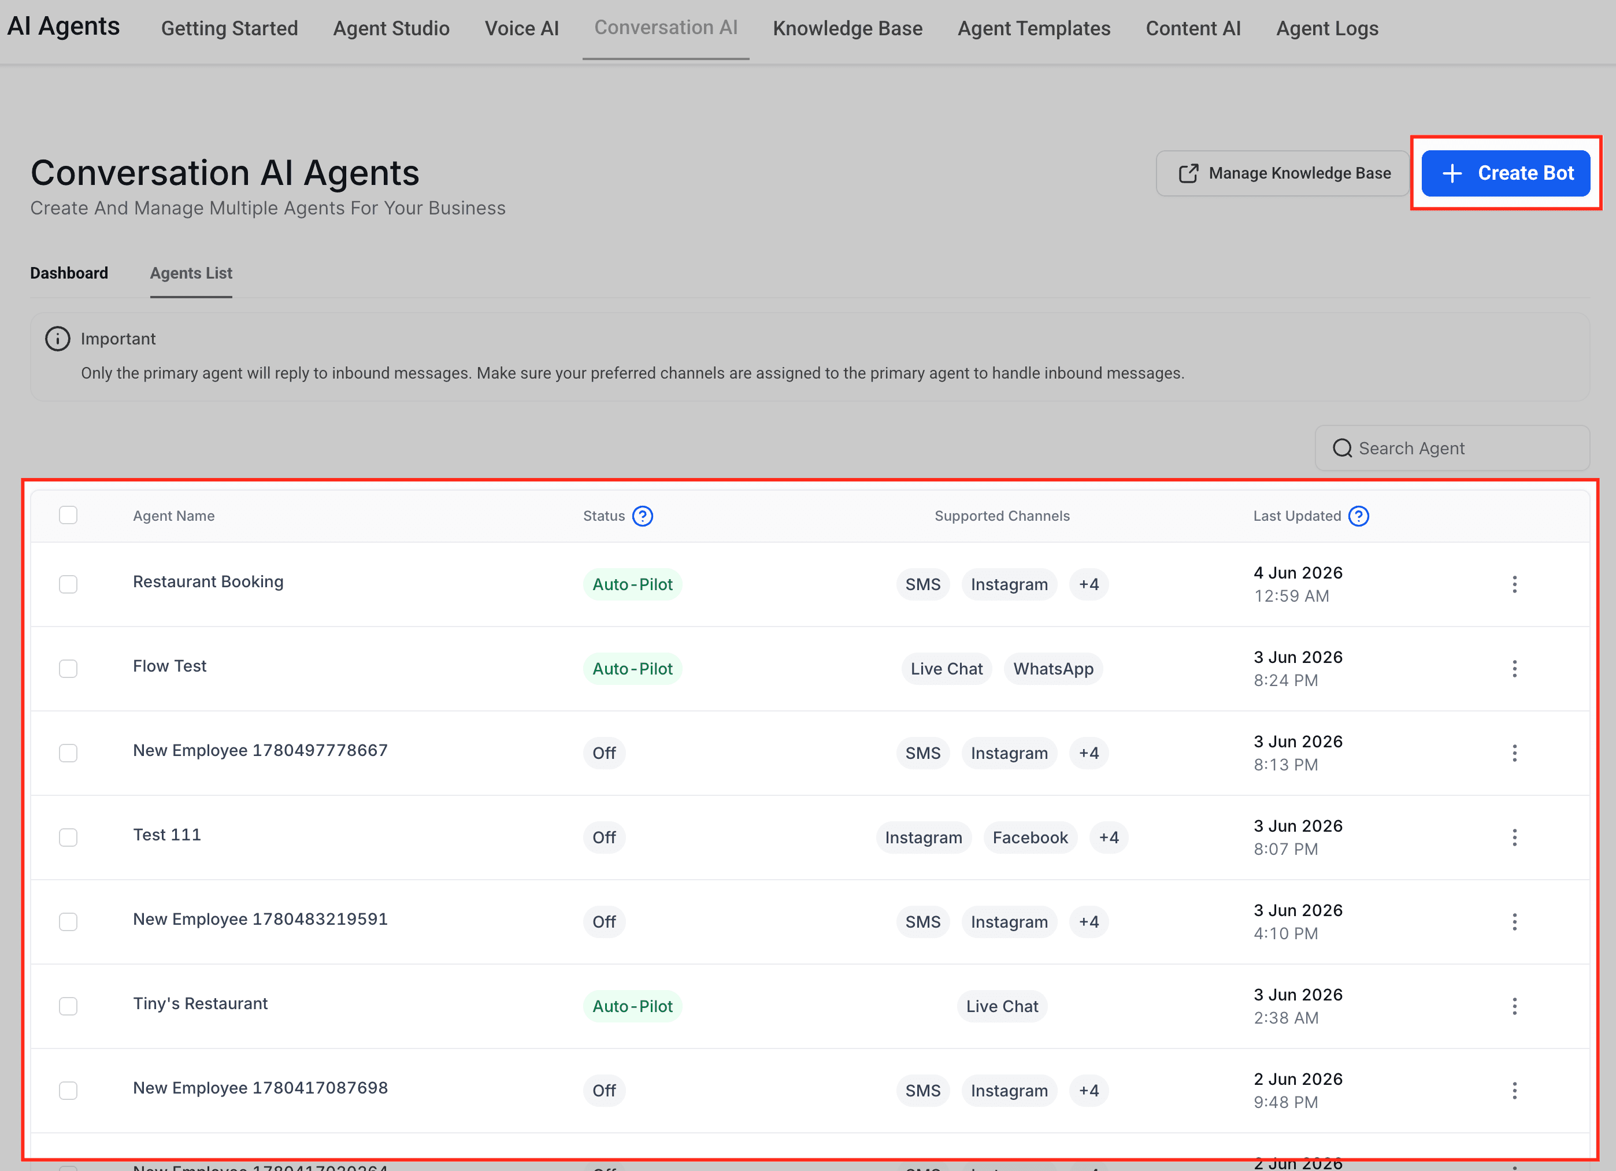Click Off status badge for Test 111
This screenshot has width=1616, height=1171.
604,838
